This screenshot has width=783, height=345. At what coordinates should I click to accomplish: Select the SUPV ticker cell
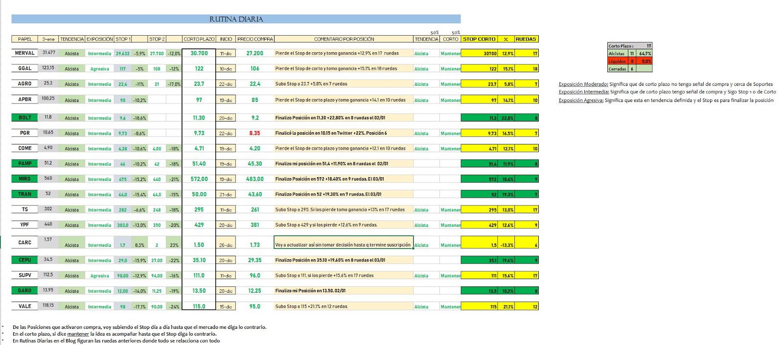tap(25, 275)
